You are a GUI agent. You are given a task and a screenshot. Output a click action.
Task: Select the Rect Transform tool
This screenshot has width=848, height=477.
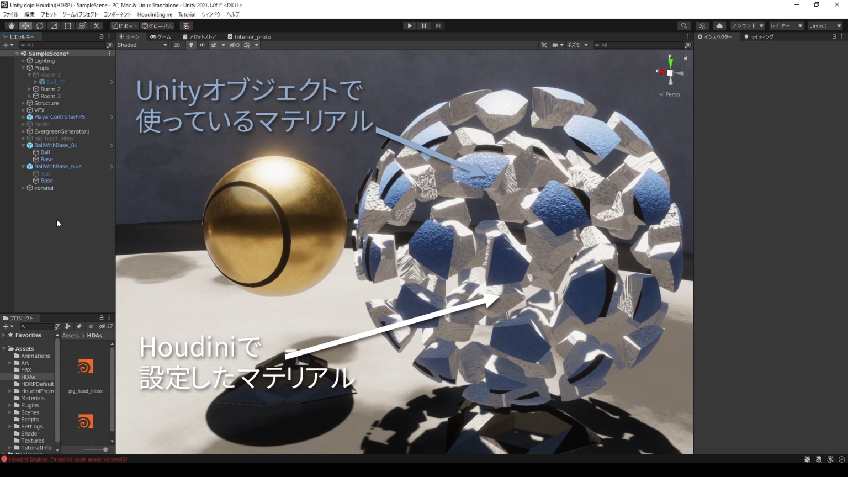(x=67, y=25)
